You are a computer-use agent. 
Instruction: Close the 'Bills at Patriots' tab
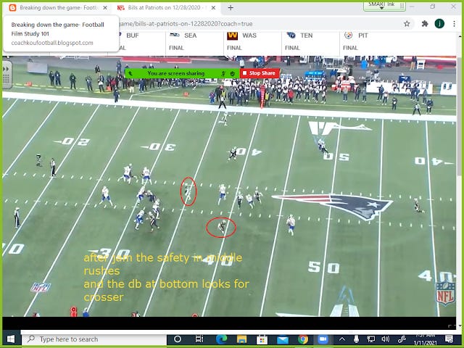213,8
